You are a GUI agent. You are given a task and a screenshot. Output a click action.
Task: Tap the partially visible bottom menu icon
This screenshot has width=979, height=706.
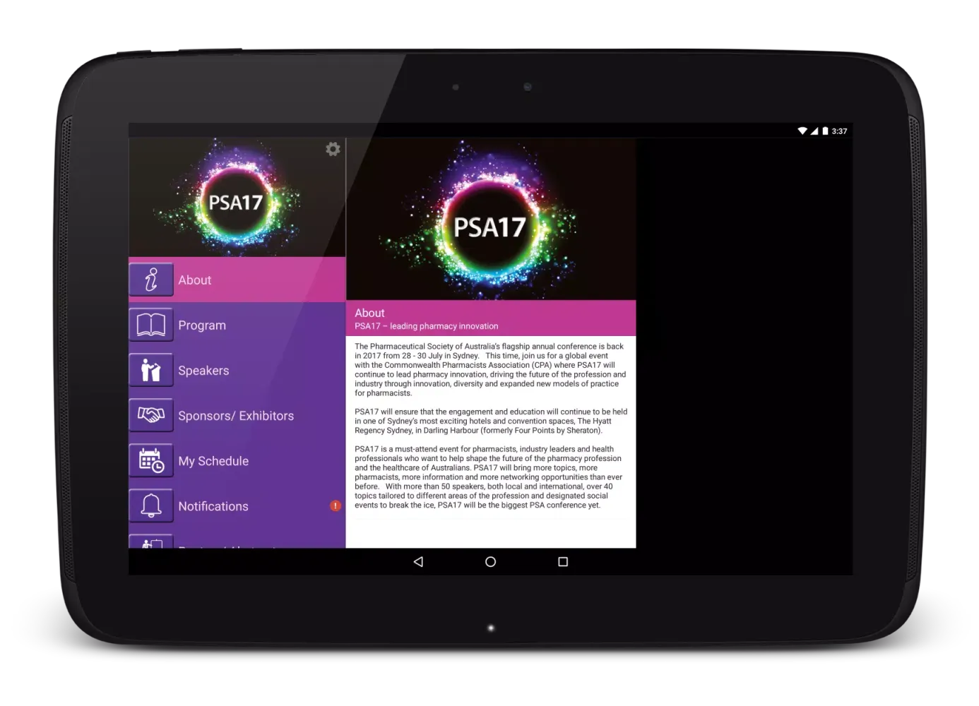point(151,542)
